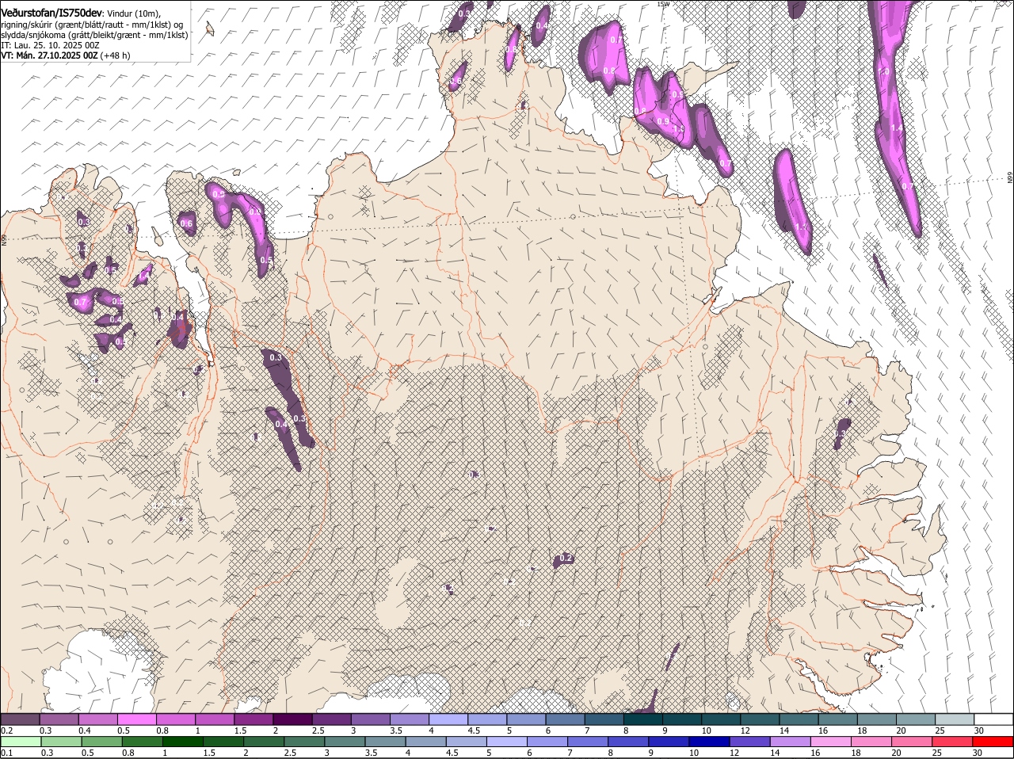The width and height of the screenshot is (1014, 759).
Task: Choose the royal blue 9 swatch in lower scale
Action: (669, 742)
